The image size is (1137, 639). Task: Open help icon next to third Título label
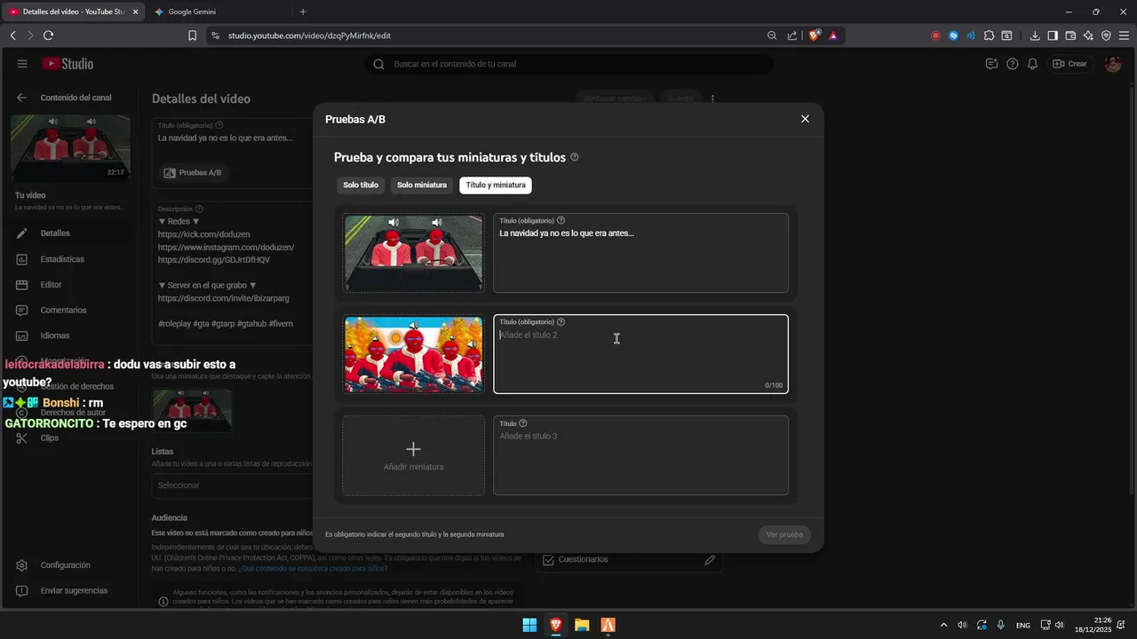point(522,423)
